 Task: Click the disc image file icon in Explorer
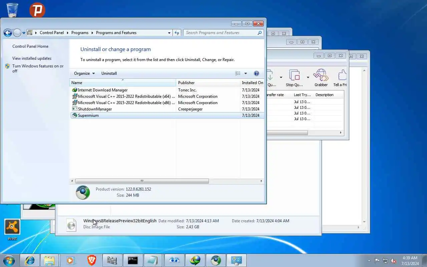pyautogui.click(x=71, y=225)
